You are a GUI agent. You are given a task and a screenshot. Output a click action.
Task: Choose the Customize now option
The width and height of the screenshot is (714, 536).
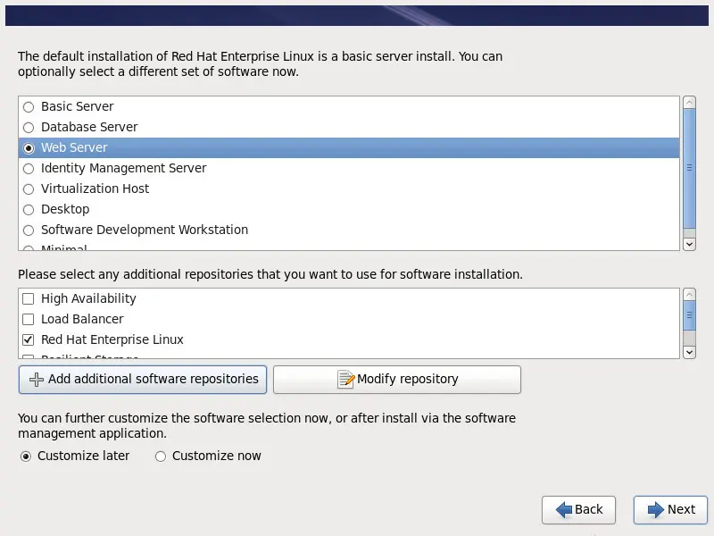tap(161, 456)
